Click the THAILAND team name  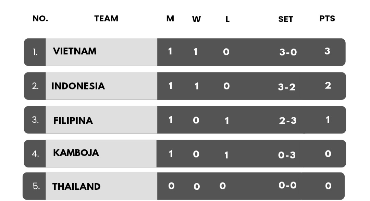point(76,186)
